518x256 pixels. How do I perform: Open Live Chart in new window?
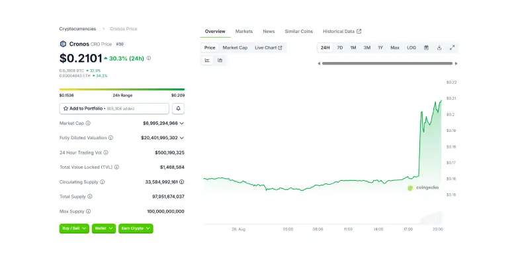click(x=269, y=48)
